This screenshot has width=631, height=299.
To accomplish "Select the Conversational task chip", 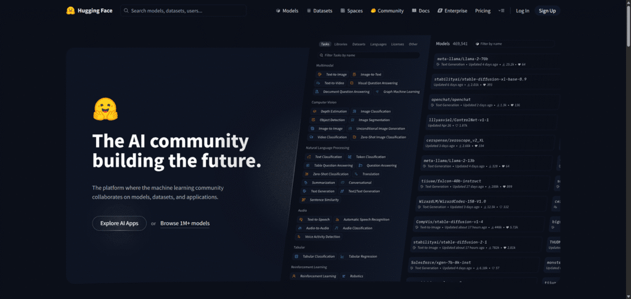I will click(x=356, y=183).
